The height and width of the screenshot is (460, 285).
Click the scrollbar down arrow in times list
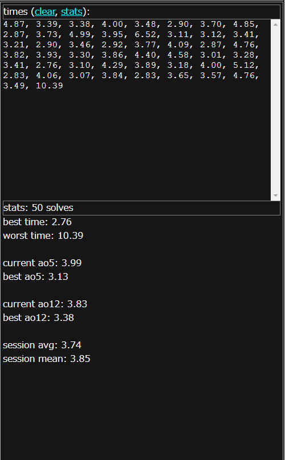[x=275, y=196]
